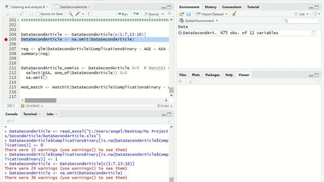Click the console vertical scrollbar thumb
The image size is (324, 182).
click(x=171, y=179)
